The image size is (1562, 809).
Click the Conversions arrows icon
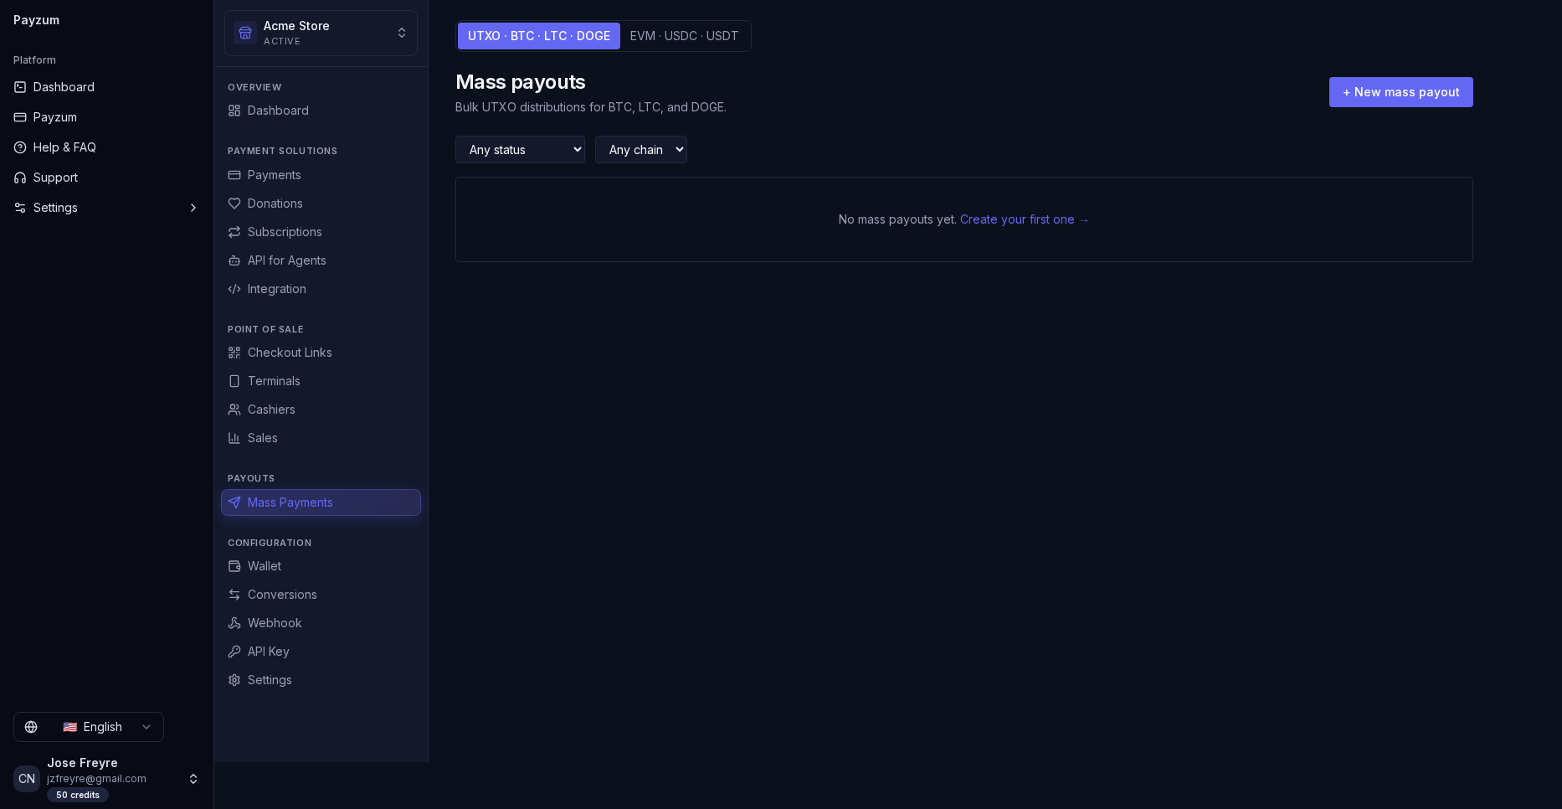coord(234,595)
